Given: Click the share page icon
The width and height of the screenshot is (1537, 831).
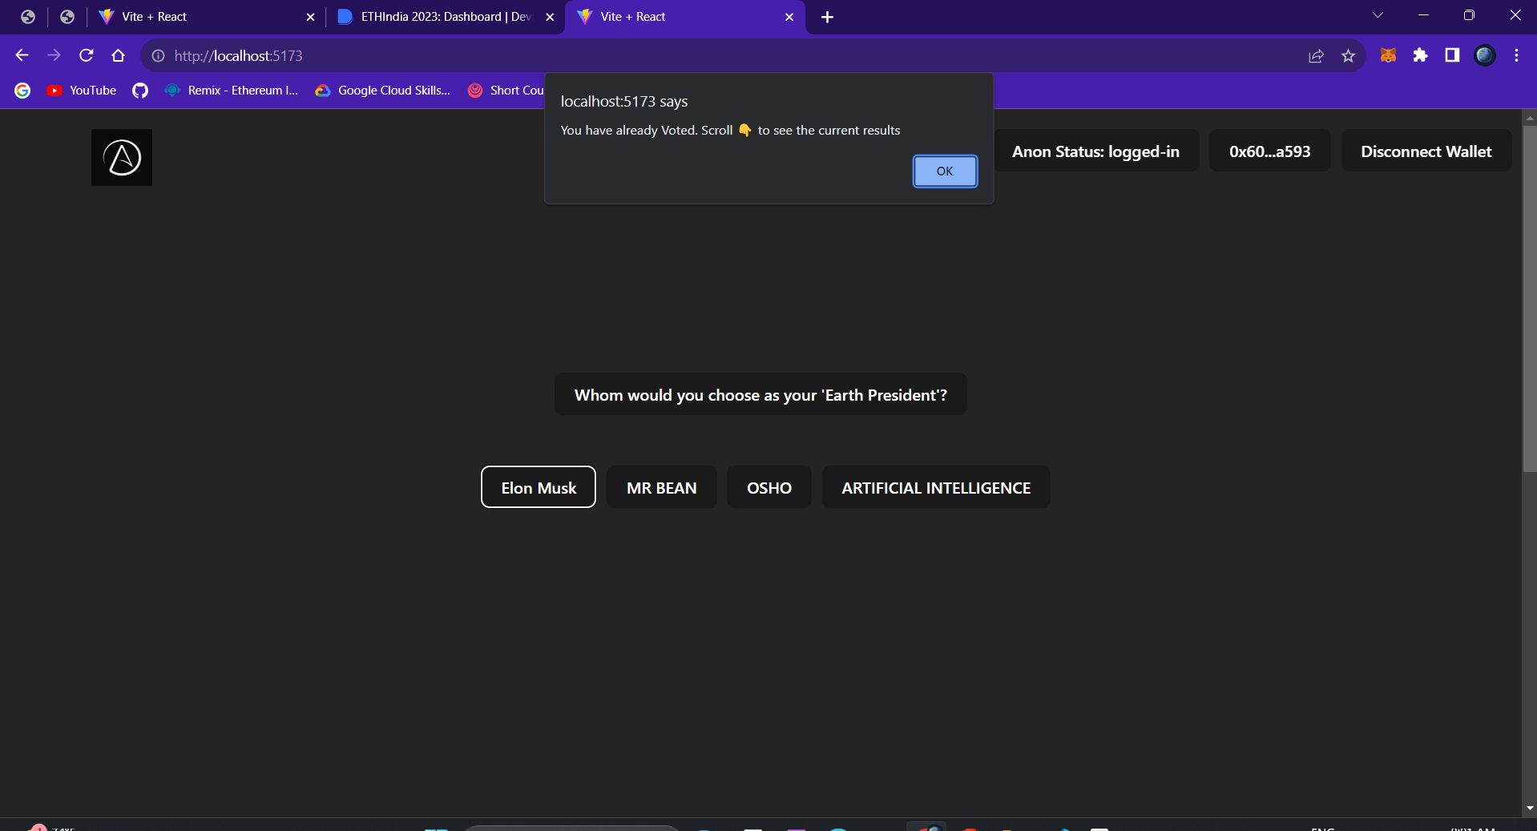Looking at the screenshot, I should click(1316, 55).
